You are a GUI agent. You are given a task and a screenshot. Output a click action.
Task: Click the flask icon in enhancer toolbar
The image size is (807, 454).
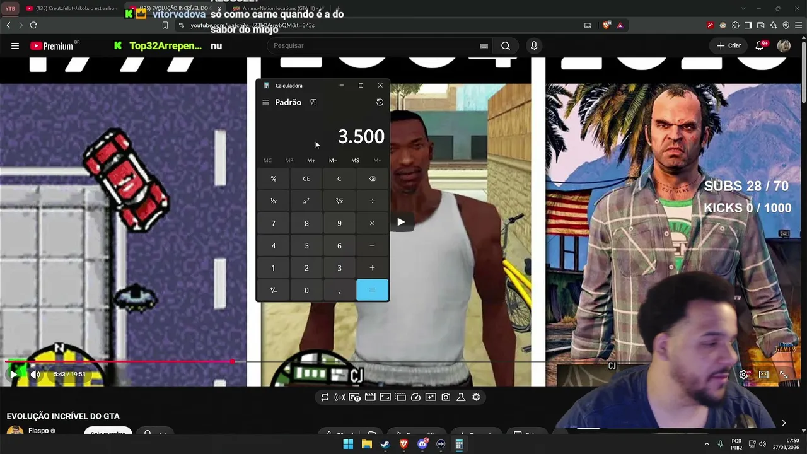click(x=461, y=397)
